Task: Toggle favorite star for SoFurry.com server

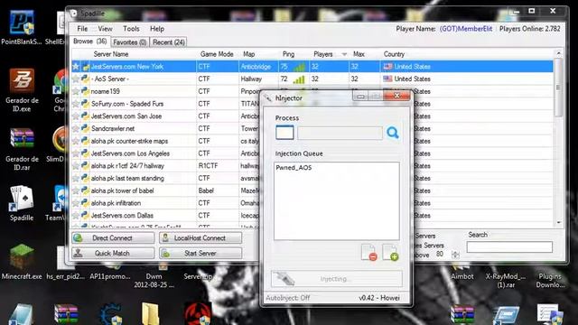Action: pyautogui.click(x=76, y=104)
